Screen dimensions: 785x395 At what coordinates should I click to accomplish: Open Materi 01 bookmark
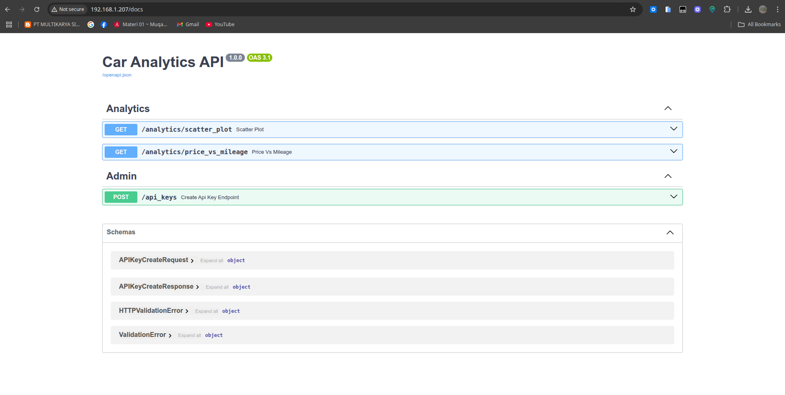(x=141, y=25)
